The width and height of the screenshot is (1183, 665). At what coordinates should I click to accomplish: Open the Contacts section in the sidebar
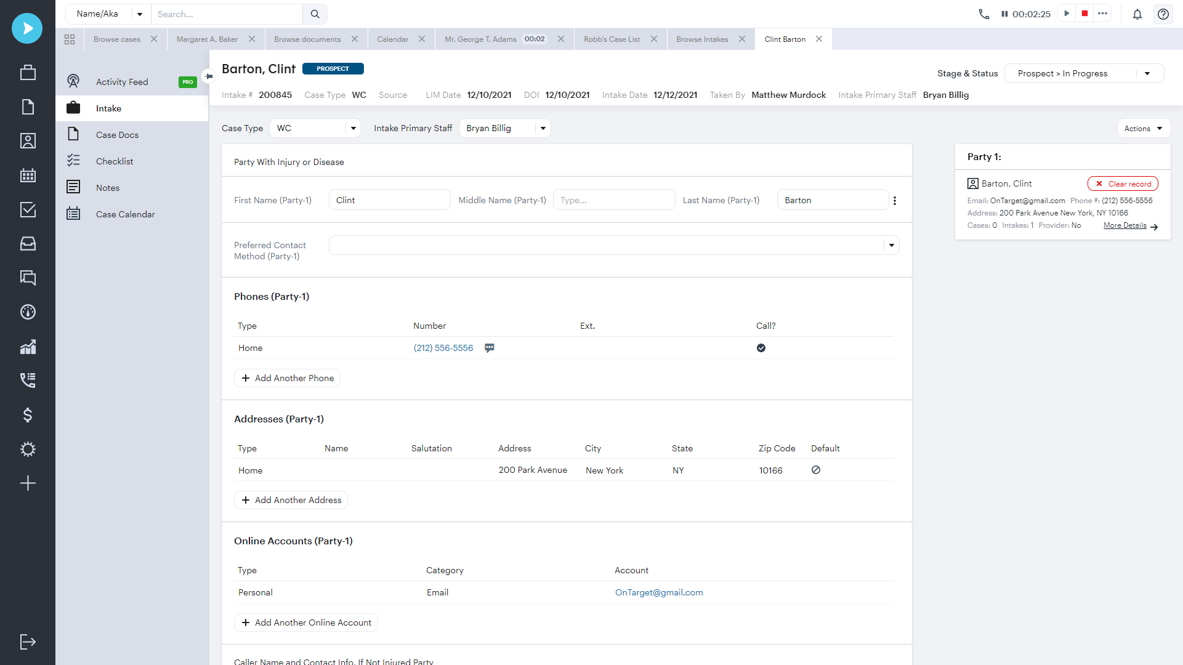pyautogui.click(x=28, y=140)
